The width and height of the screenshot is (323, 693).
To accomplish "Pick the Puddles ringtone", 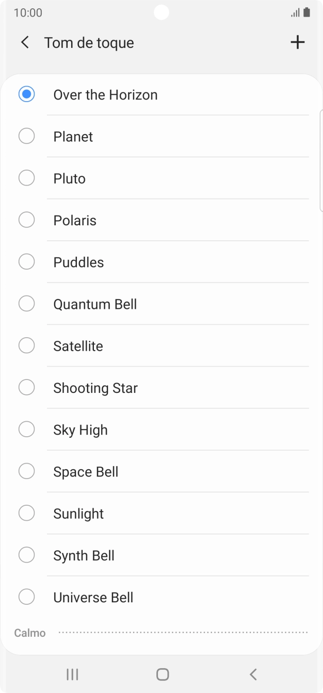I will pyautogui.click(x=26, y=261).
